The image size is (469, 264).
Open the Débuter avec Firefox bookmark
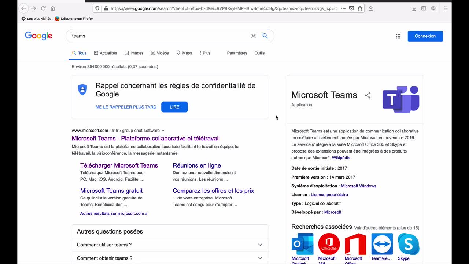point(74,19)
